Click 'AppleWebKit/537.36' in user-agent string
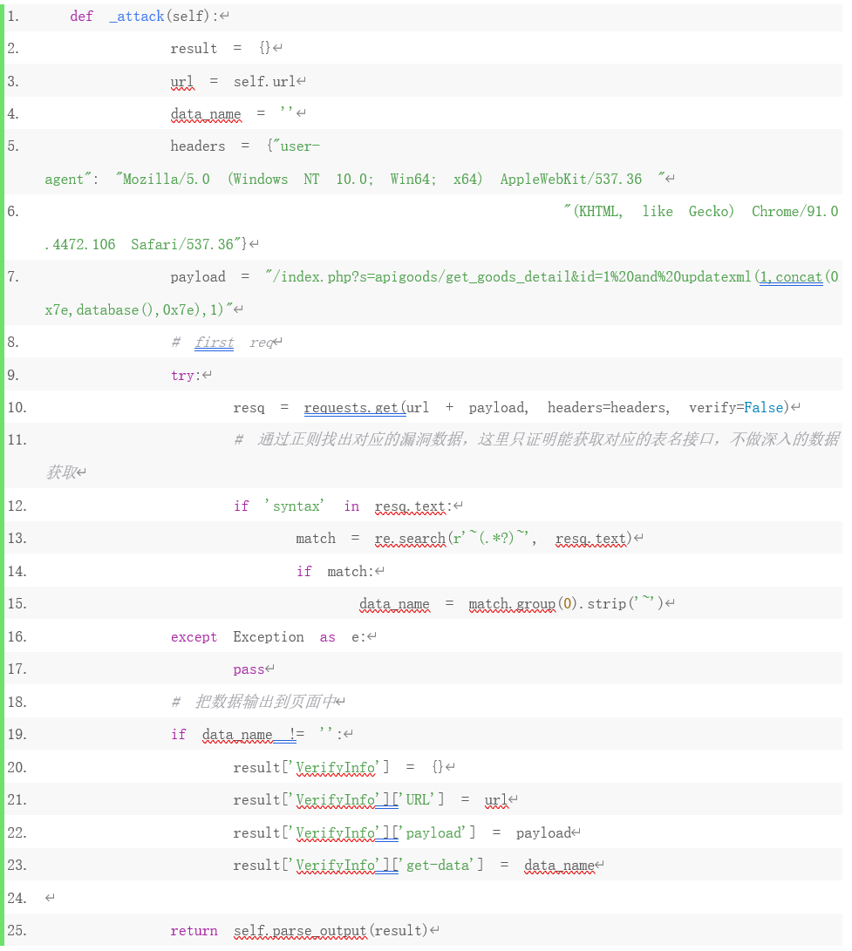Image resolution: width=852 pixels, height=951 pixels. tap(571, 179)
